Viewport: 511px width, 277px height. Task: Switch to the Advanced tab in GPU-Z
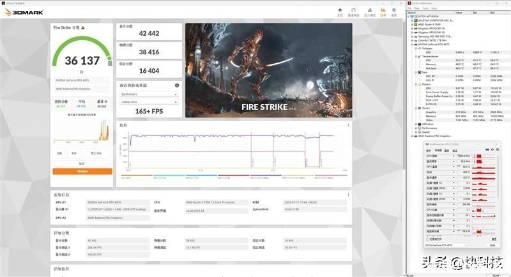446,151
